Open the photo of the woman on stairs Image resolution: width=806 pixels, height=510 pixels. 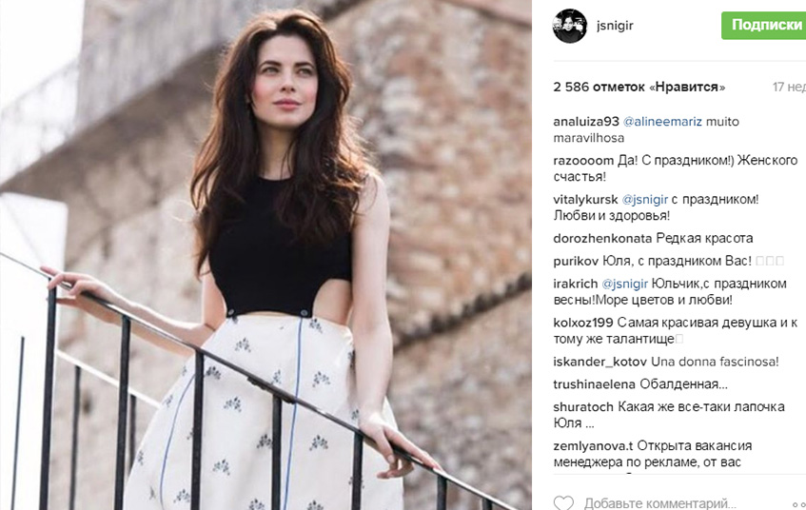[265, 255]
